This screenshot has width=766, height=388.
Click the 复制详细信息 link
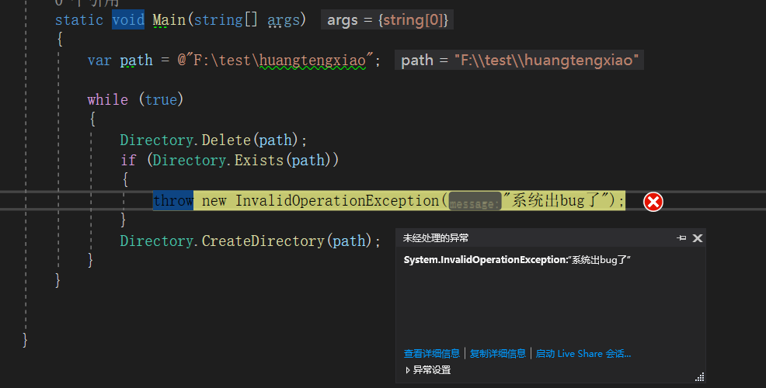tap(497, 354)
